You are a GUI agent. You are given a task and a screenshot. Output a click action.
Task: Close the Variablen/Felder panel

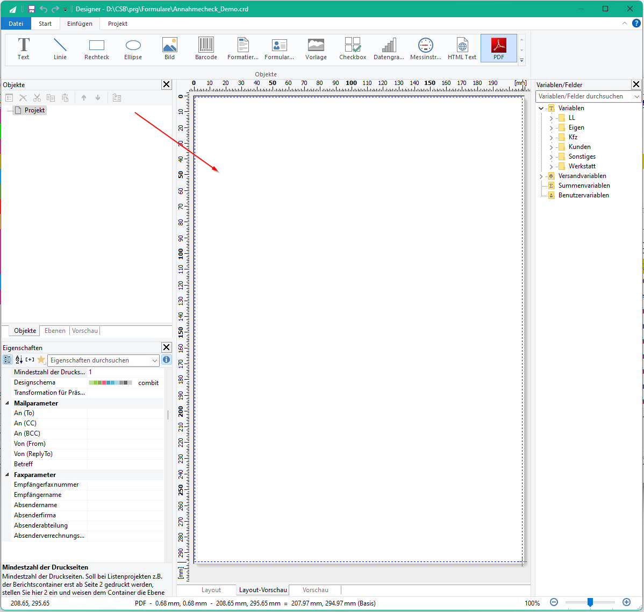click(x=636, y=84)
